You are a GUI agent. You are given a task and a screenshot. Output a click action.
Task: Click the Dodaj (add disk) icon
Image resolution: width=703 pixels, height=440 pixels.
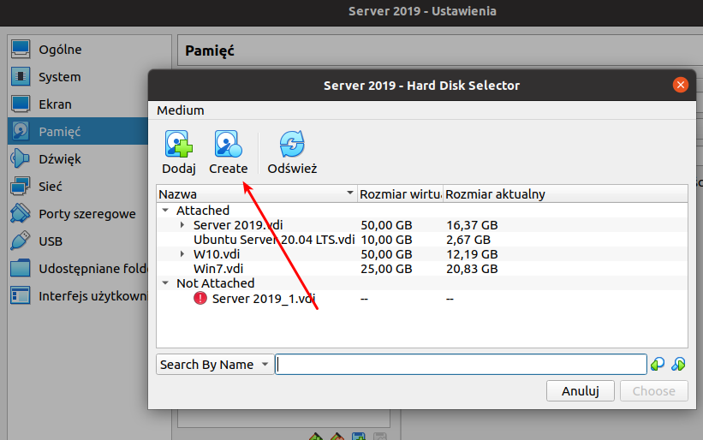[x=179, y=145]
